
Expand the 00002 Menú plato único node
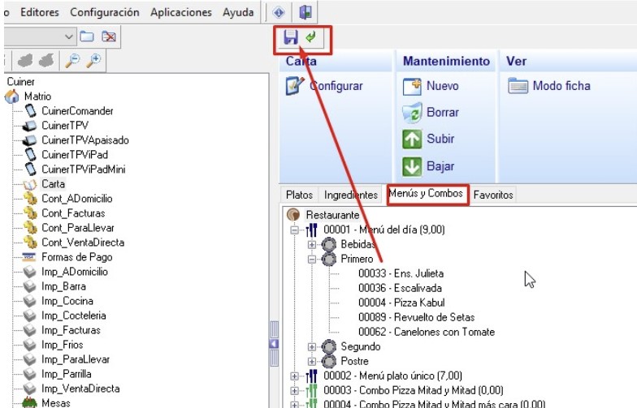click(294, 376)
